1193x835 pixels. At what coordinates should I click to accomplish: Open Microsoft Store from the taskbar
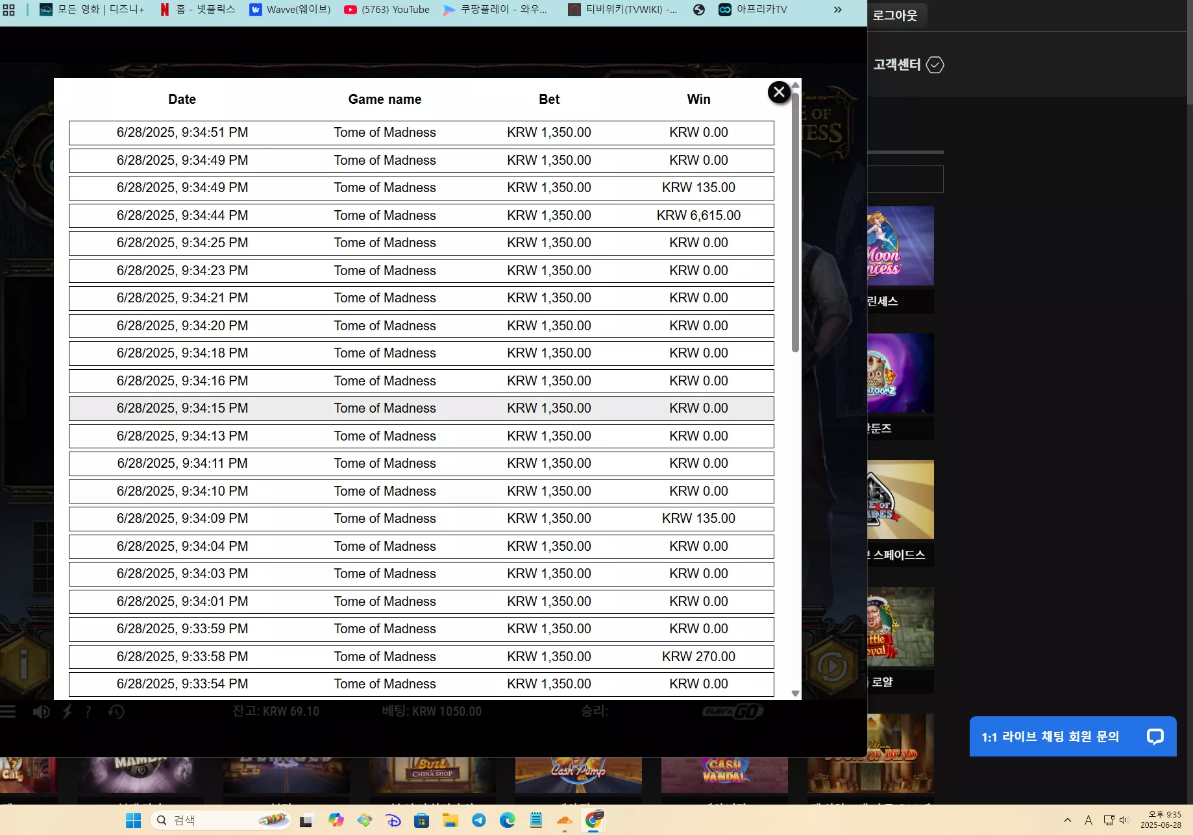click(x=422, y=821)
